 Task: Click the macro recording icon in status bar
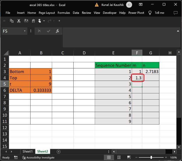(x=16, y=157)
